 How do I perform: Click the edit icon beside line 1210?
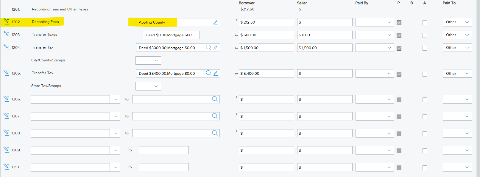coord(6,167)
